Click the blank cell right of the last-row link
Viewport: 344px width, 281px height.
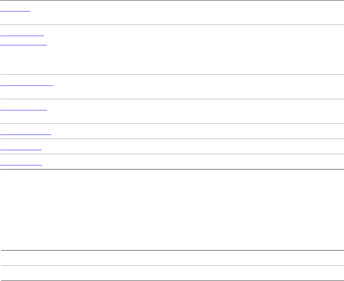186,162
